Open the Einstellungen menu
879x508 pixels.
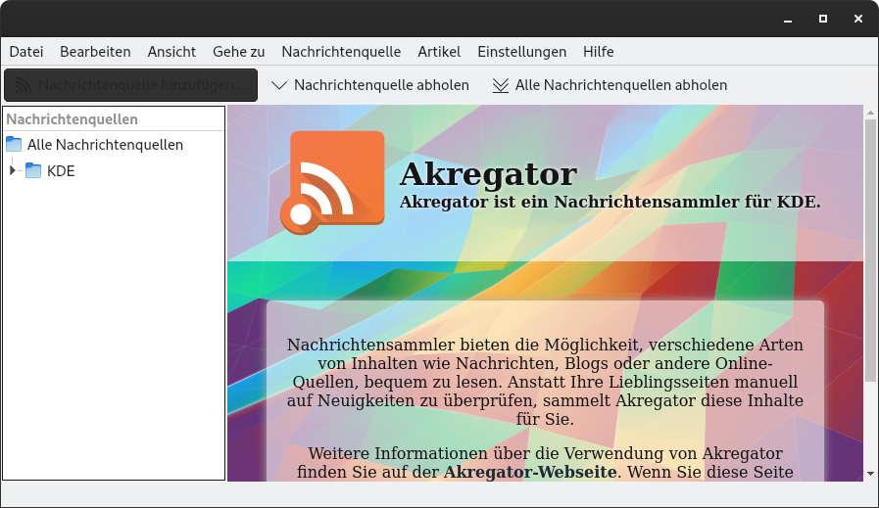[x=522, y=52]
